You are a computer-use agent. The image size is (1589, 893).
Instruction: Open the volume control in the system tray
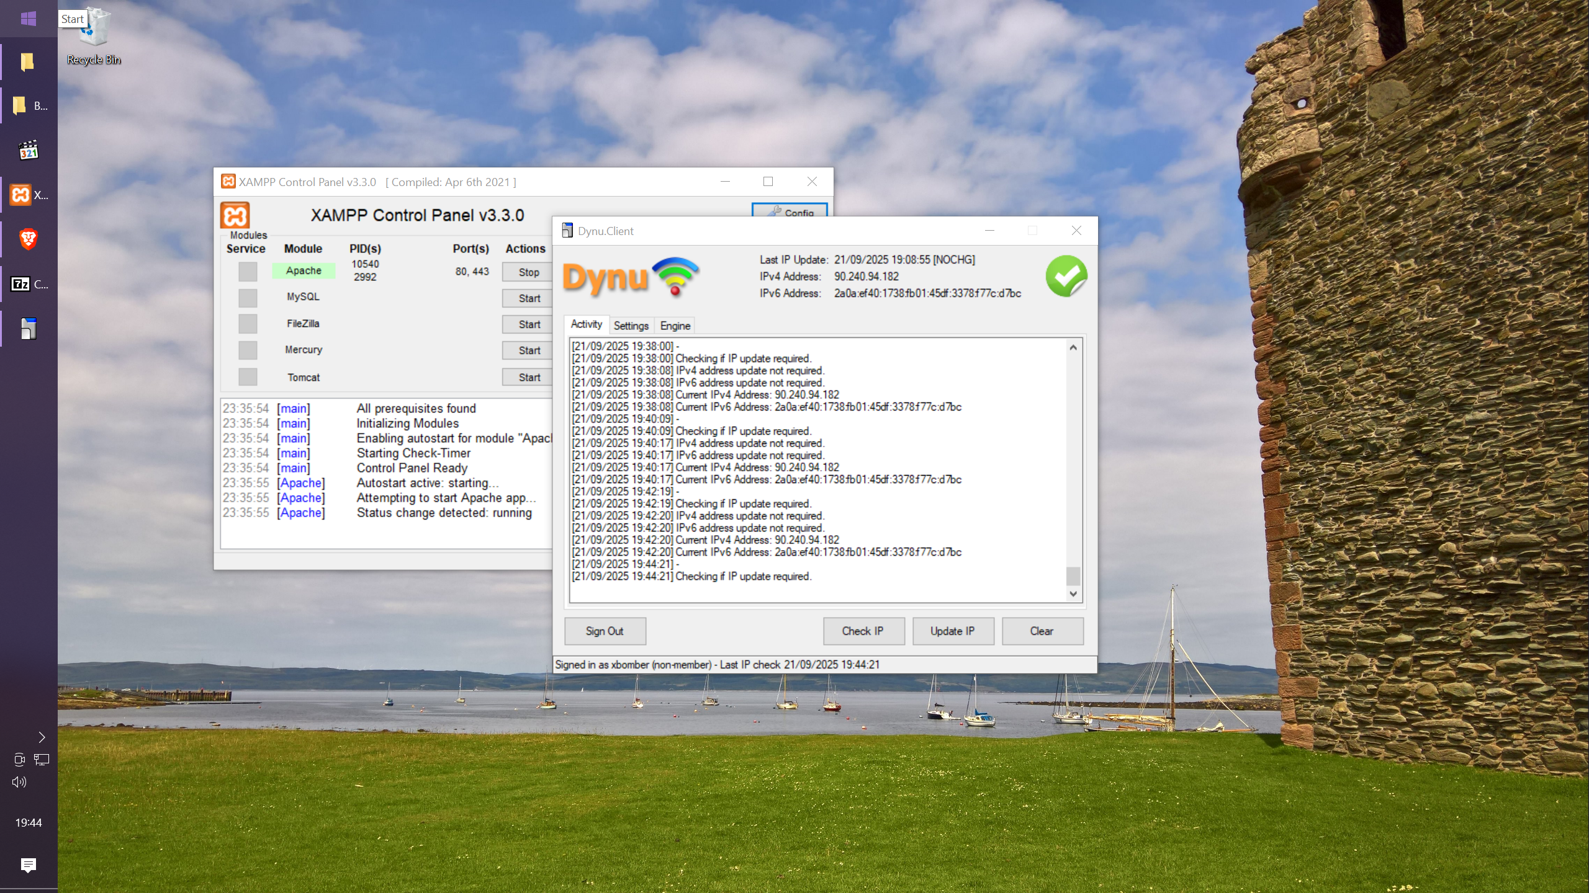[19, 782]
